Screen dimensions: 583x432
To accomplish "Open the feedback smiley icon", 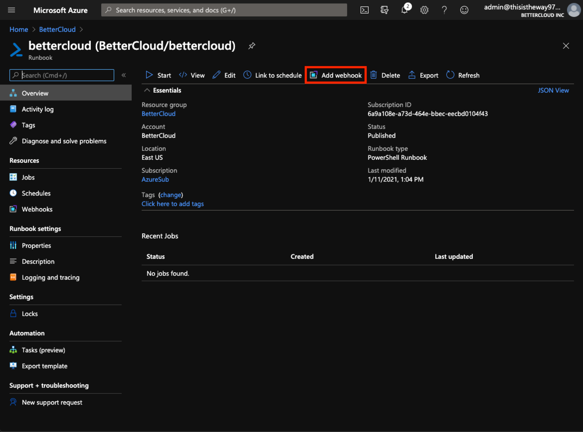I will coord(464,10).
